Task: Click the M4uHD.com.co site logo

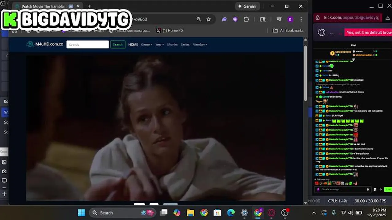Action: point(45,44)
